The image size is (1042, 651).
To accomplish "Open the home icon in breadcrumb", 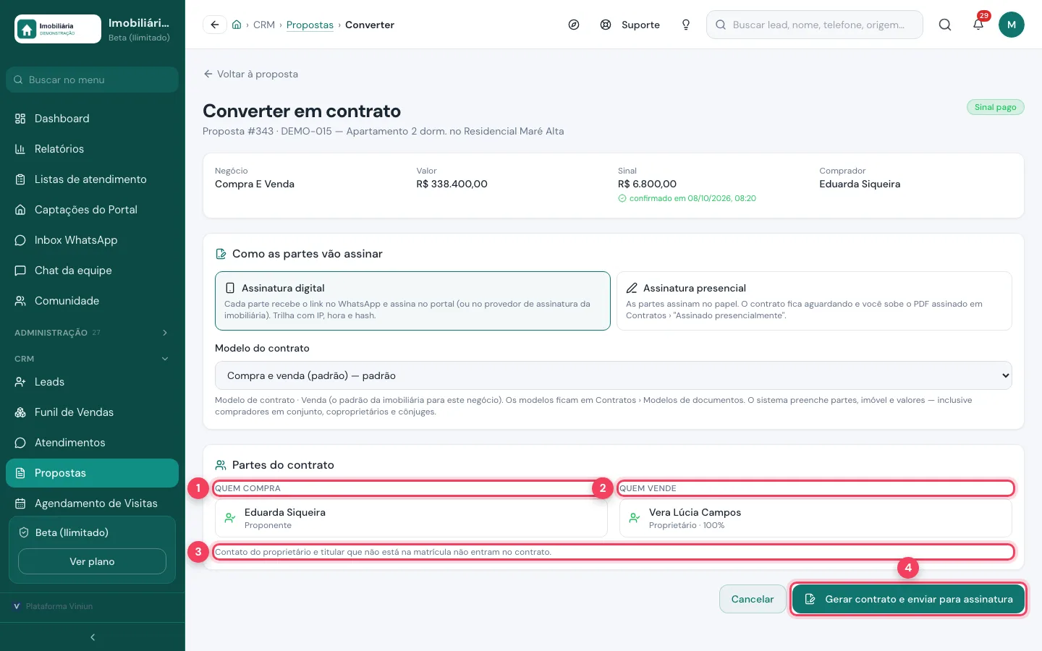I will [x=237, y=25].
